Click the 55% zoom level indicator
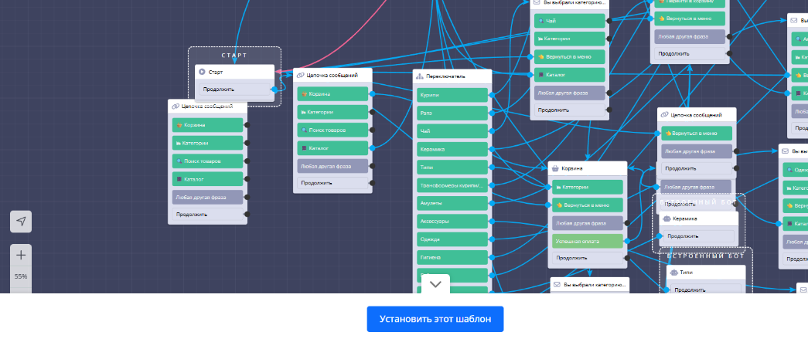This screenshot has width=808, height=342. (x=21, y=276)
